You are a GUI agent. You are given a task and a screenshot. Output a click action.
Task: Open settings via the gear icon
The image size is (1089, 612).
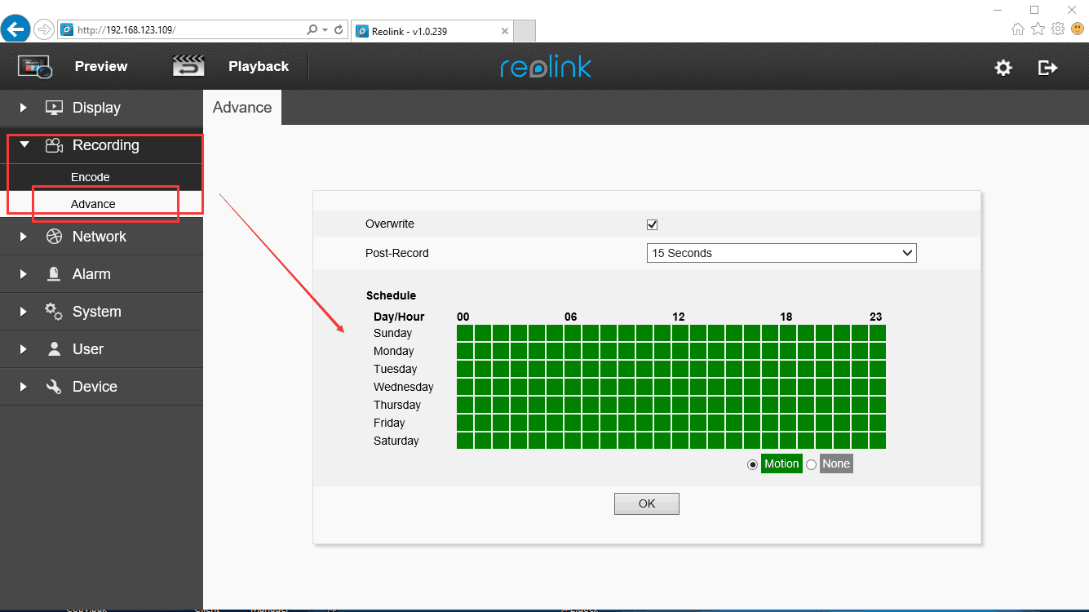[x=1003, y=68]
